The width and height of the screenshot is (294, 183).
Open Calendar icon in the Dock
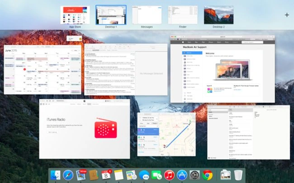coord(106,175)
